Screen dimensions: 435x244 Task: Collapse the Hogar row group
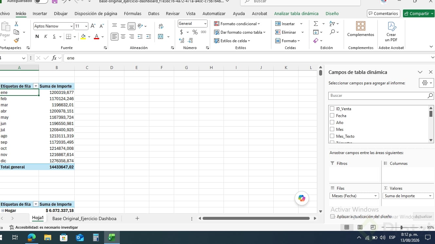pyautogui.click(x=3, y=211)
